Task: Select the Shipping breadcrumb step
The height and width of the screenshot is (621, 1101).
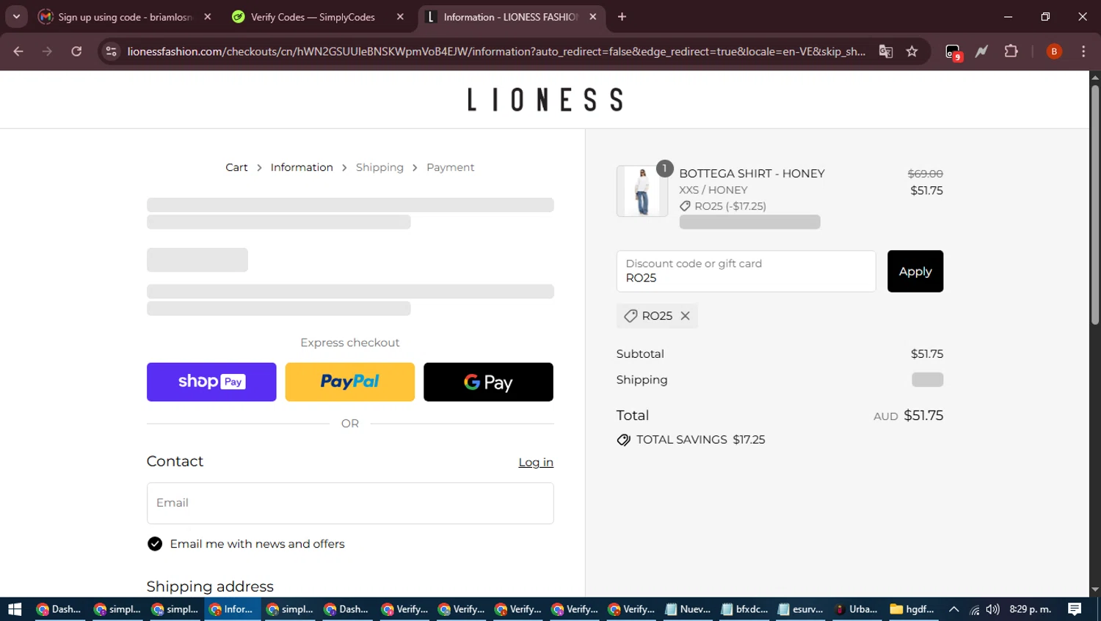Action: tap(379, 168)
